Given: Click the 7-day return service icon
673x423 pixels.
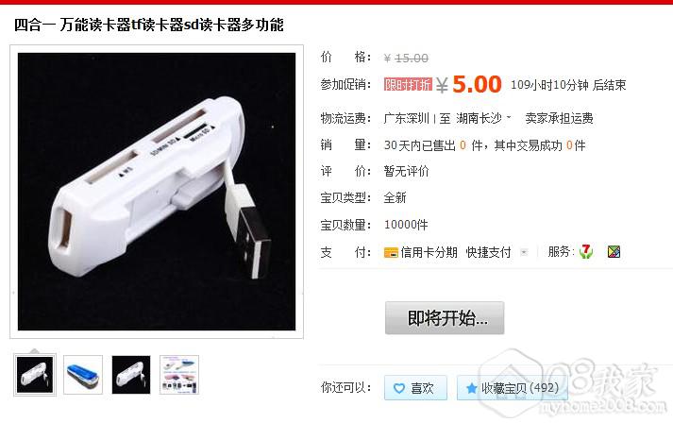Looking at the screenshot, I should 586,251.
